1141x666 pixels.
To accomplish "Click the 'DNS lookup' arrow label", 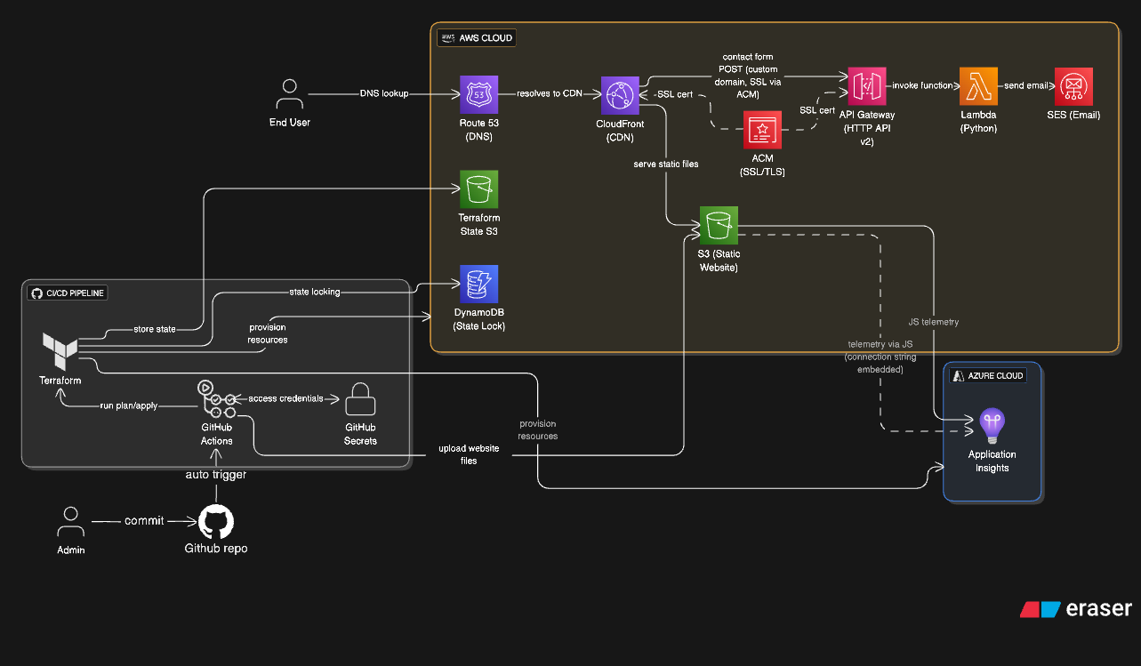I will pos(384,93).
